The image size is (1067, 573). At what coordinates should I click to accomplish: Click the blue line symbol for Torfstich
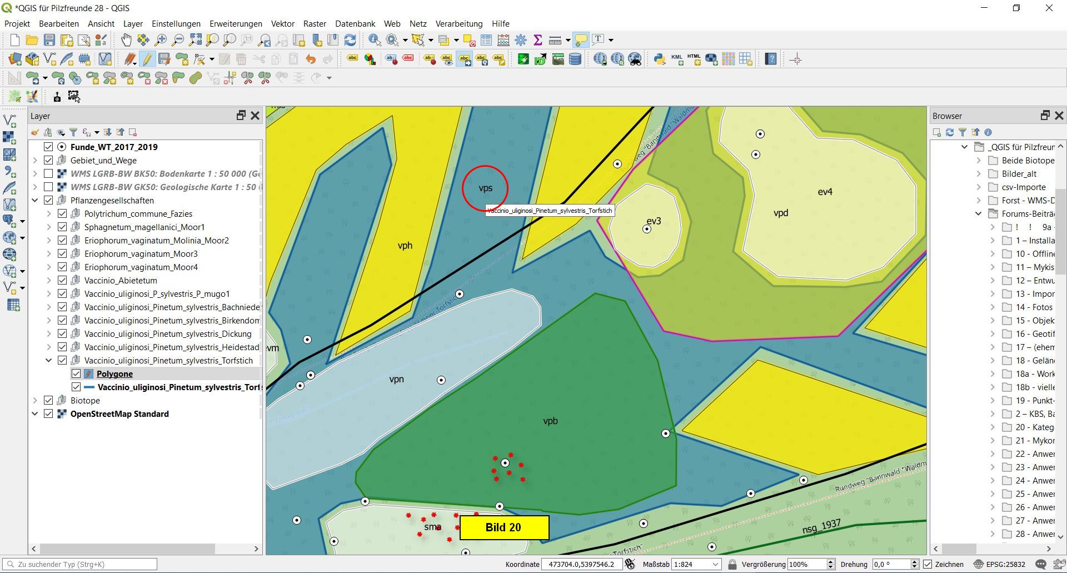click(89, 387)
